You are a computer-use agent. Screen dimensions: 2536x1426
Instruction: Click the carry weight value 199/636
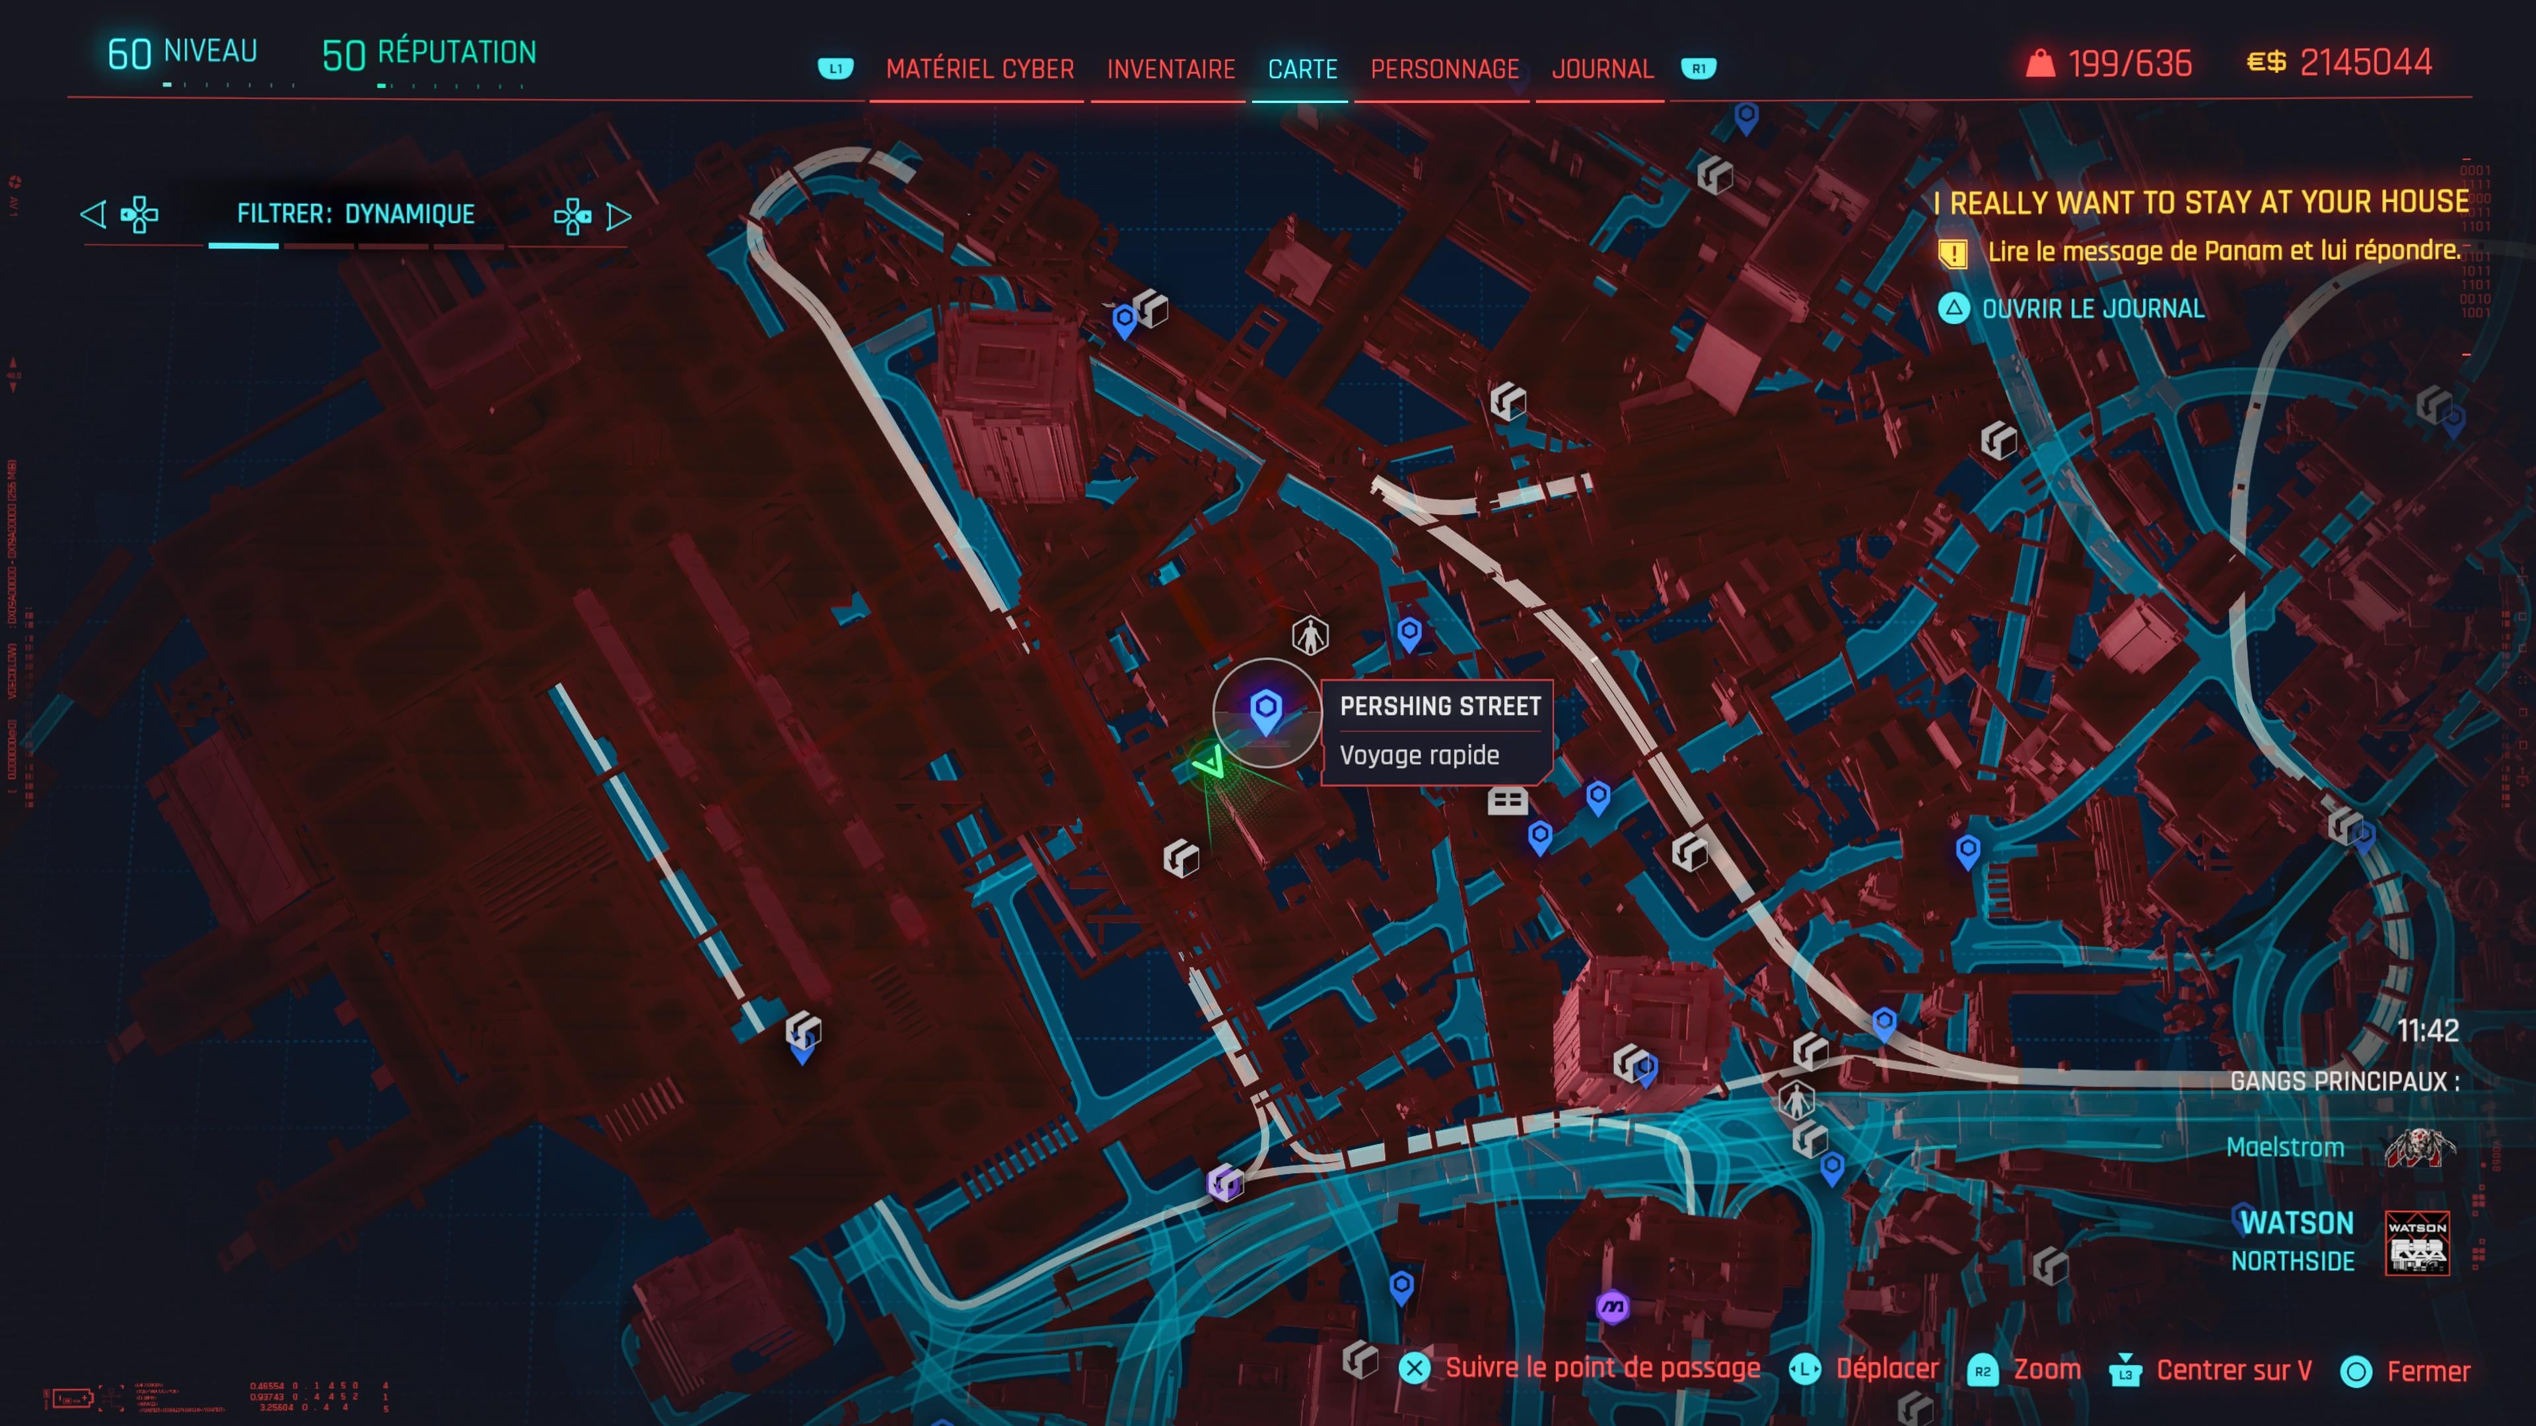(x=2131, y=64)
